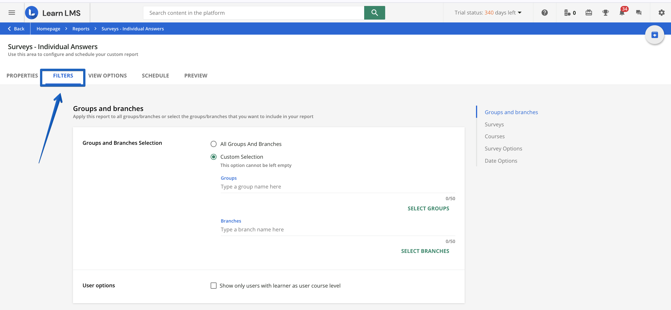The width and height of the screenshot is (671, 310).
Task: Switch to the Preview tab
Action: (x=196, y=76)
